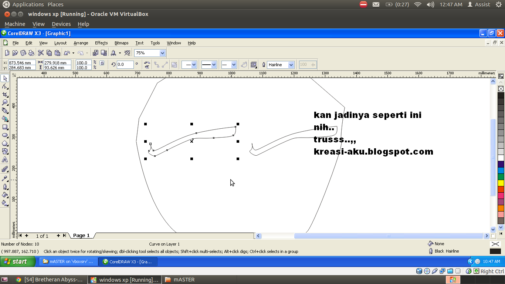
Task: Open the Effects menu
Action: click(101, 43)
